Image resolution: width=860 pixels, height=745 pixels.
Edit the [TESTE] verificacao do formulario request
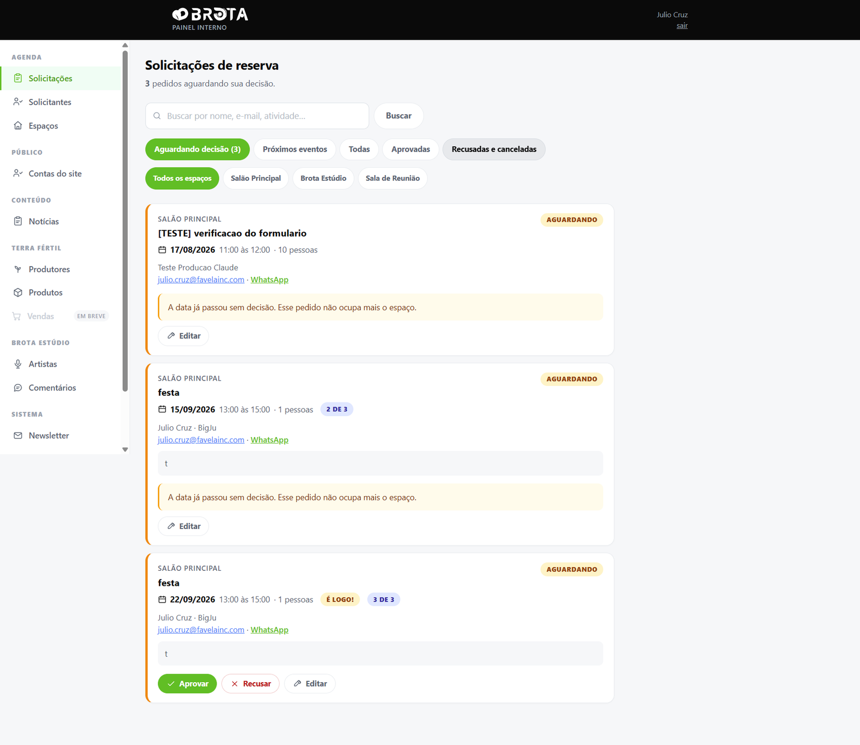point(183,336)
